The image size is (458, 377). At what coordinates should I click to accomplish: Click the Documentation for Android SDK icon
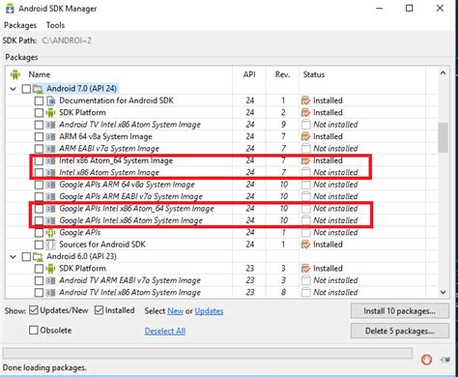pyautogui.click(x=51, y=101)
